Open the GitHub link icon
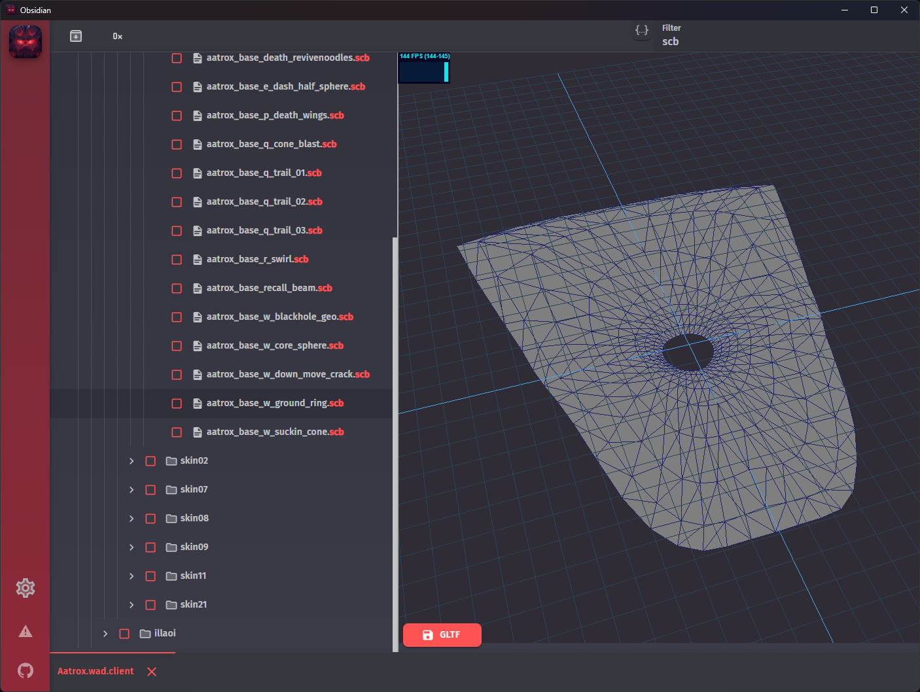The image size is (920, 692). [26, 670]
